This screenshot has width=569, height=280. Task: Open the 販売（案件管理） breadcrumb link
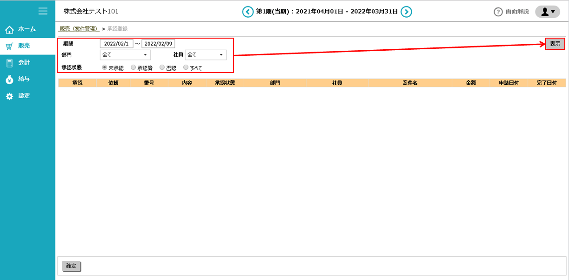tap(79, 29)
